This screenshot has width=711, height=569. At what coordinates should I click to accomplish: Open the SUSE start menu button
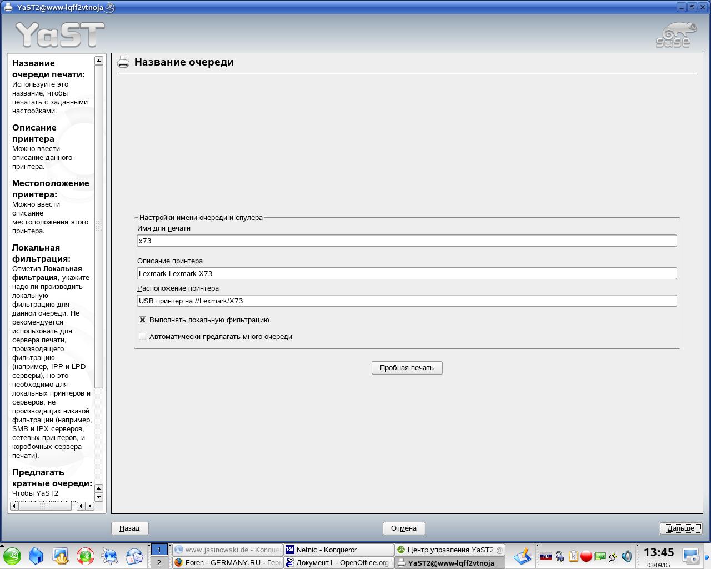(x=12, y=556)
